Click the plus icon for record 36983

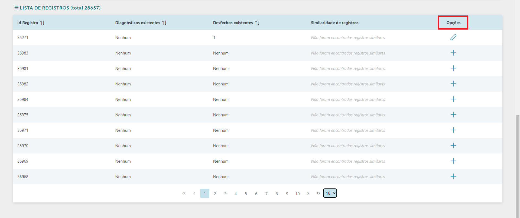click(x=453, y=53)
